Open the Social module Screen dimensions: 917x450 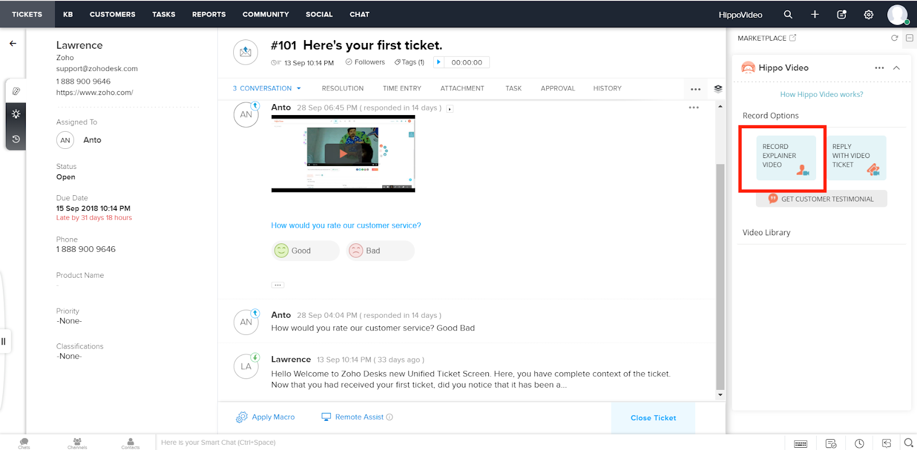pyautogui.click(x=319, y=14)
